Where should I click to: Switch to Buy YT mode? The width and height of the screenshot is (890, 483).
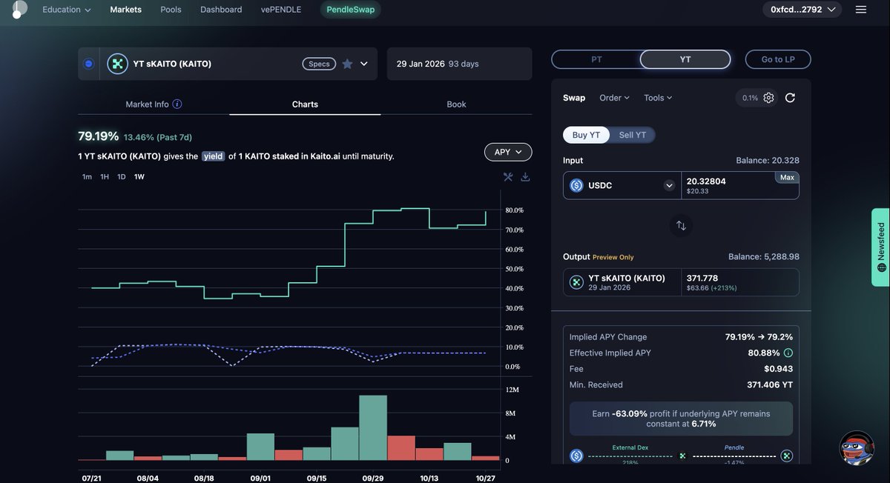point(586,135)
